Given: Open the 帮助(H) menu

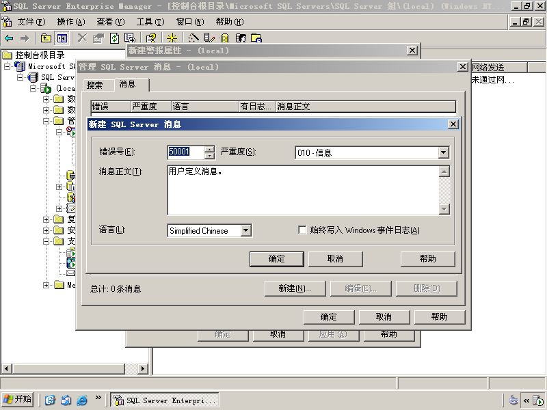Looking at the screenshot, I should [x=230, y=22].
